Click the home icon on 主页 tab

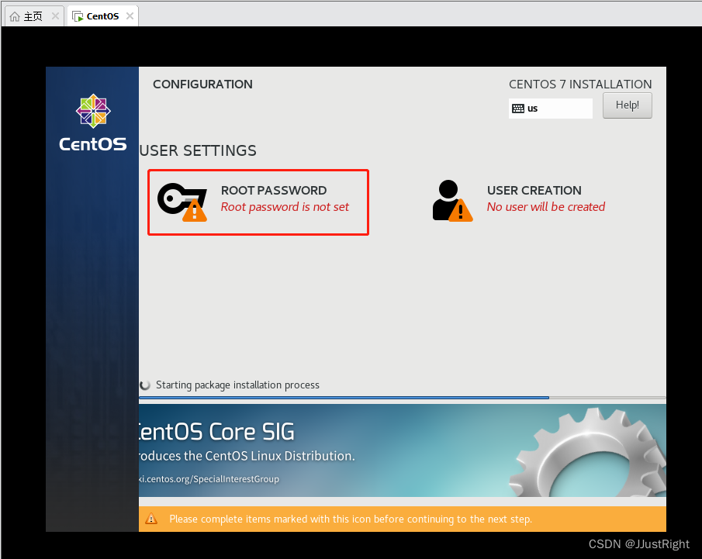coord(15,16)
